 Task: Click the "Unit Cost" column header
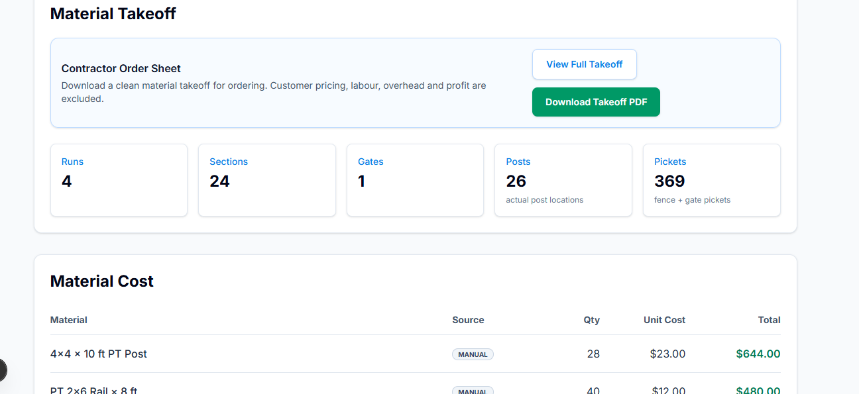coord(664,320)
